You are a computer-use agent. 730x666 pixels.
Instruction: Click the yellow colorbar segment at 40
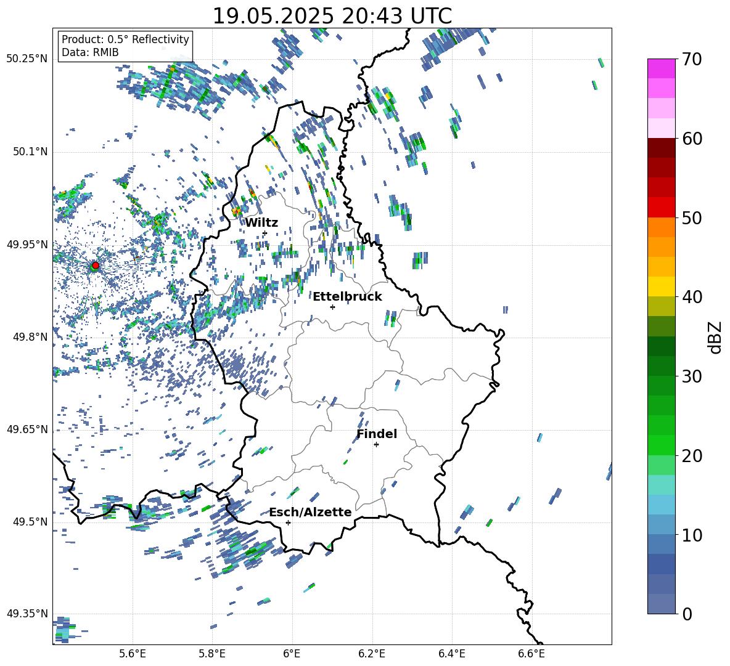[x=662, y=286]
